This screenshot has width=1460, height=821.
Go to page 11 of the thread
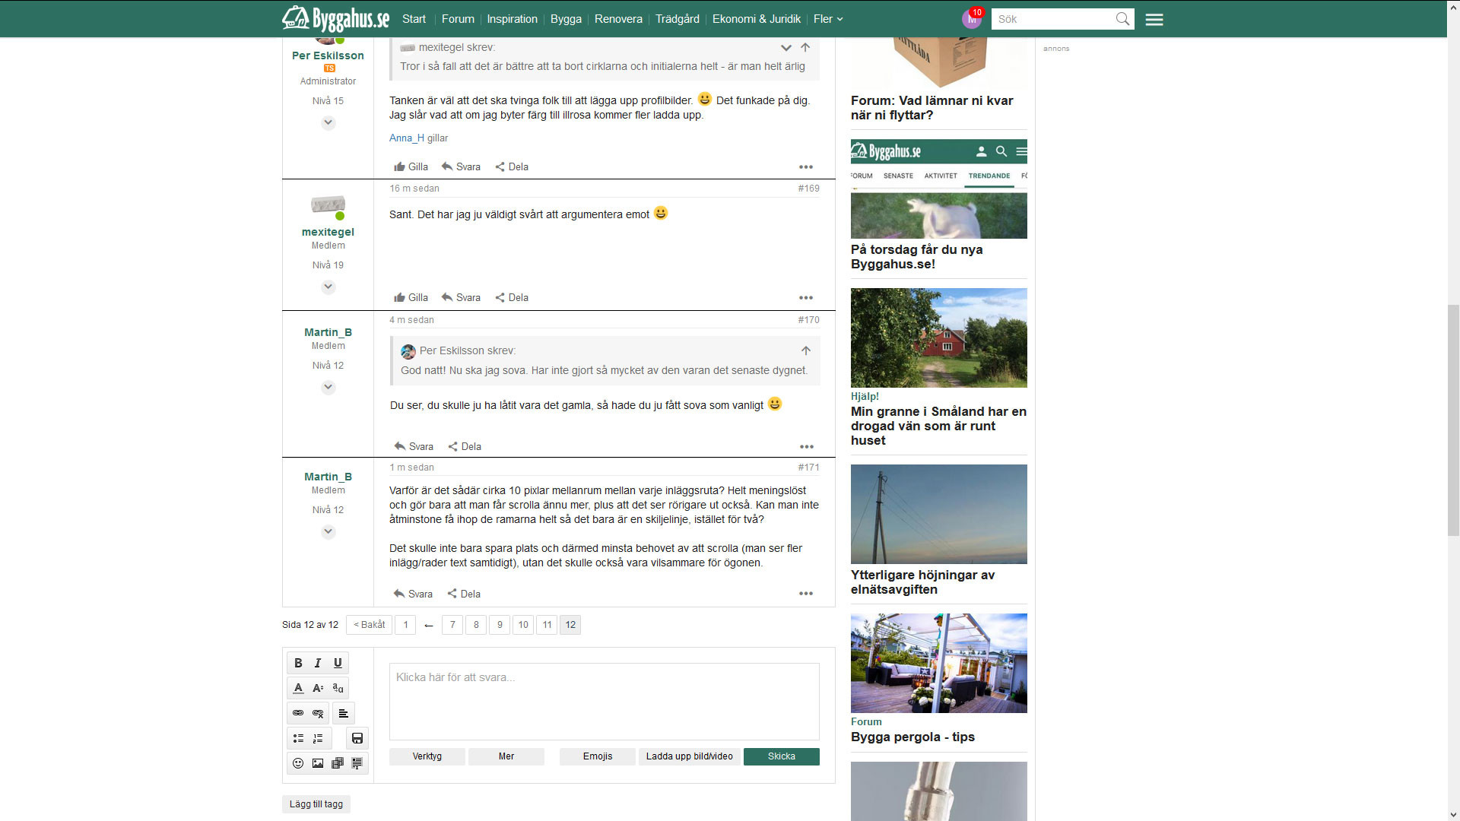click(547, 625)
